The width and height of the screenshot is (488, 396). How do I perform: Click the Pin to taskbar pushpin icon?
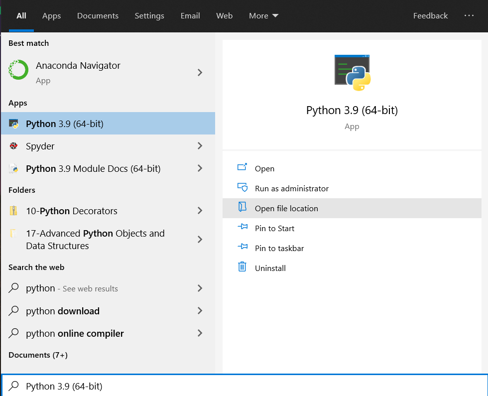pos(242,248)
